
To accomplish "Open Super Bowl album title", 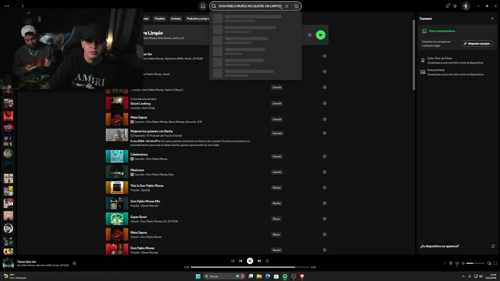I will click(138, 217).
